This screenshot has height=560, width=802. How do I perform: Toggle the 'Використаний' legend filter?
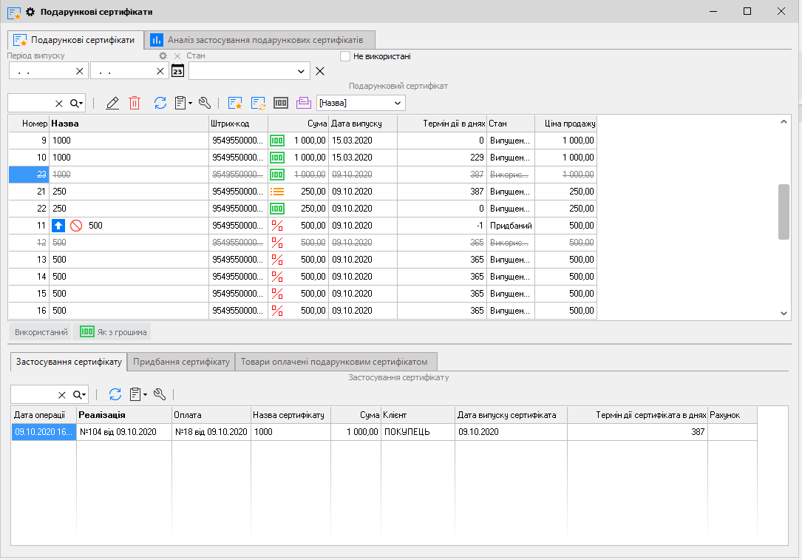coord(41,332)
